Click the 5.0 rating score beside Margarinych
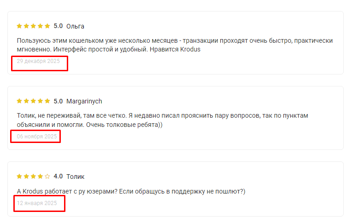The height and width of the screenshot is (217, 346). pyautogui.click(x=58, y=101)
